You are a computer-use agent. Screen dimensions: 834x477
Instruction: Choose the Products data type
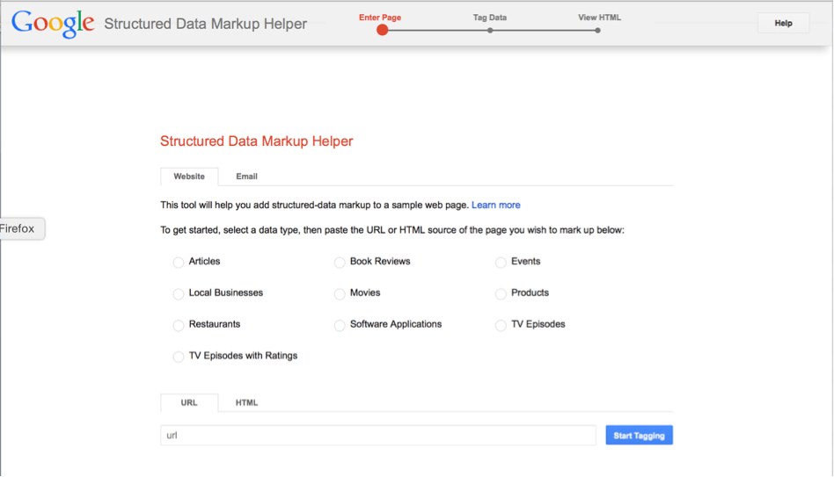click(x=501, y=293)
